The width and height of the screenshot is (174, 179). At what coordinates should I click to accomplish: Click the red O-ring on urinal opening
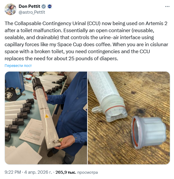point(115,109)
